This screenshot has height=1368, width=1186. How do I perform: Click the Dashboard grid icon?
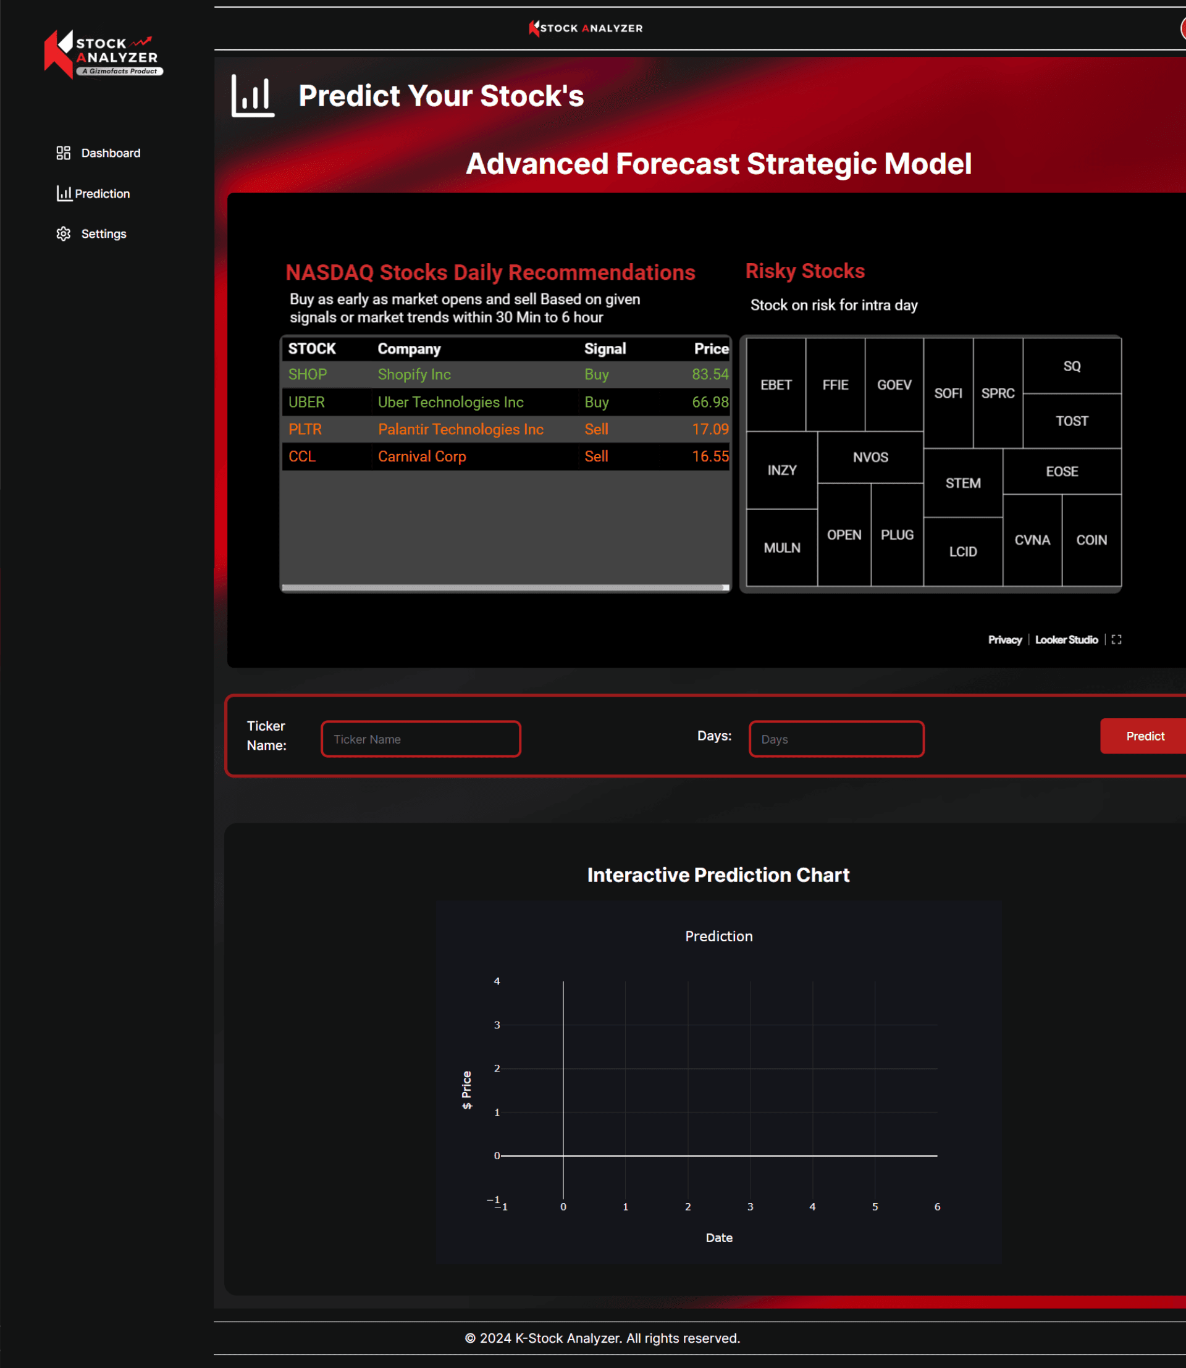pos(63,153)
